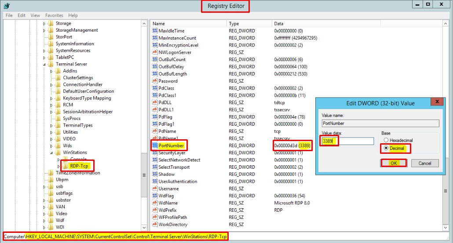Click the Password string value icon
This screenshot has width=453, height=243.
[x=155, y=81]
